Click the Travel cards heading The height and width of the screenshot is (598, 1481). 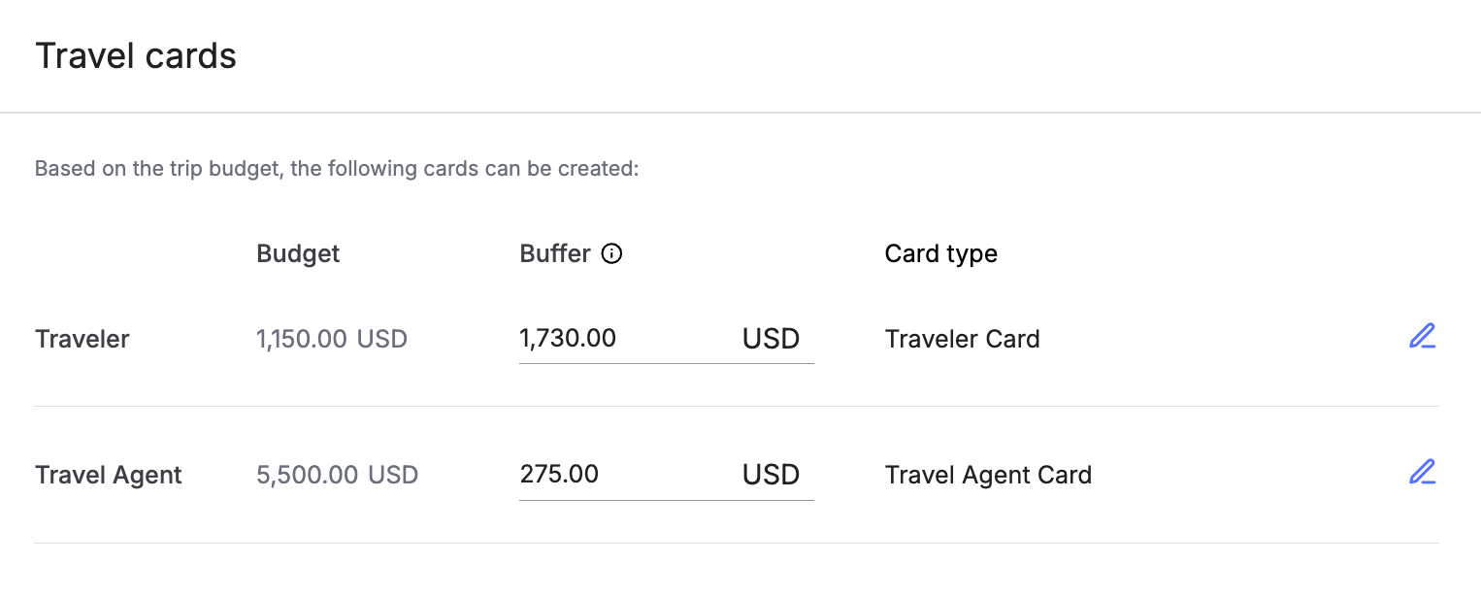pos(136,56)
